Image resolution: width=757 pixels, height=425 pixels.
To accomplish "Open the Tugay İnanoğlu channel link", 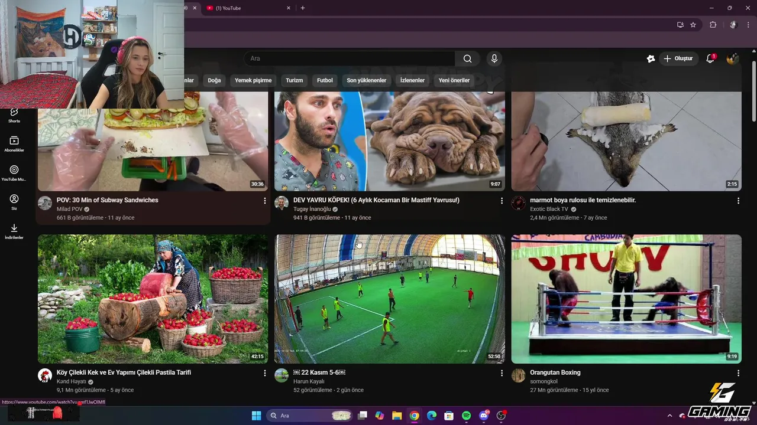I will click(x=312, y=209).
